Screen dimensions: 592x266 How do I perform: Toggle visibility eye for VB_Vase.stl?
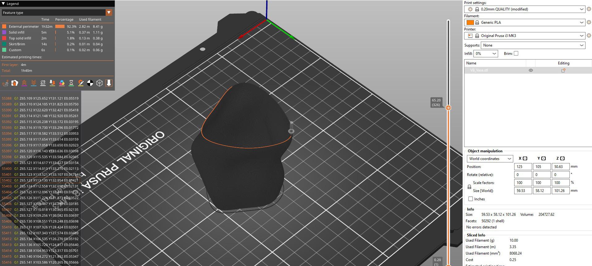[x=531, y=70]
